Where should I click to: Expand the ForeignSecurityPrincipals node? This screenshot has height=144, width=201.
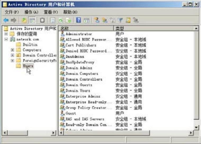[x=12, y=61]
